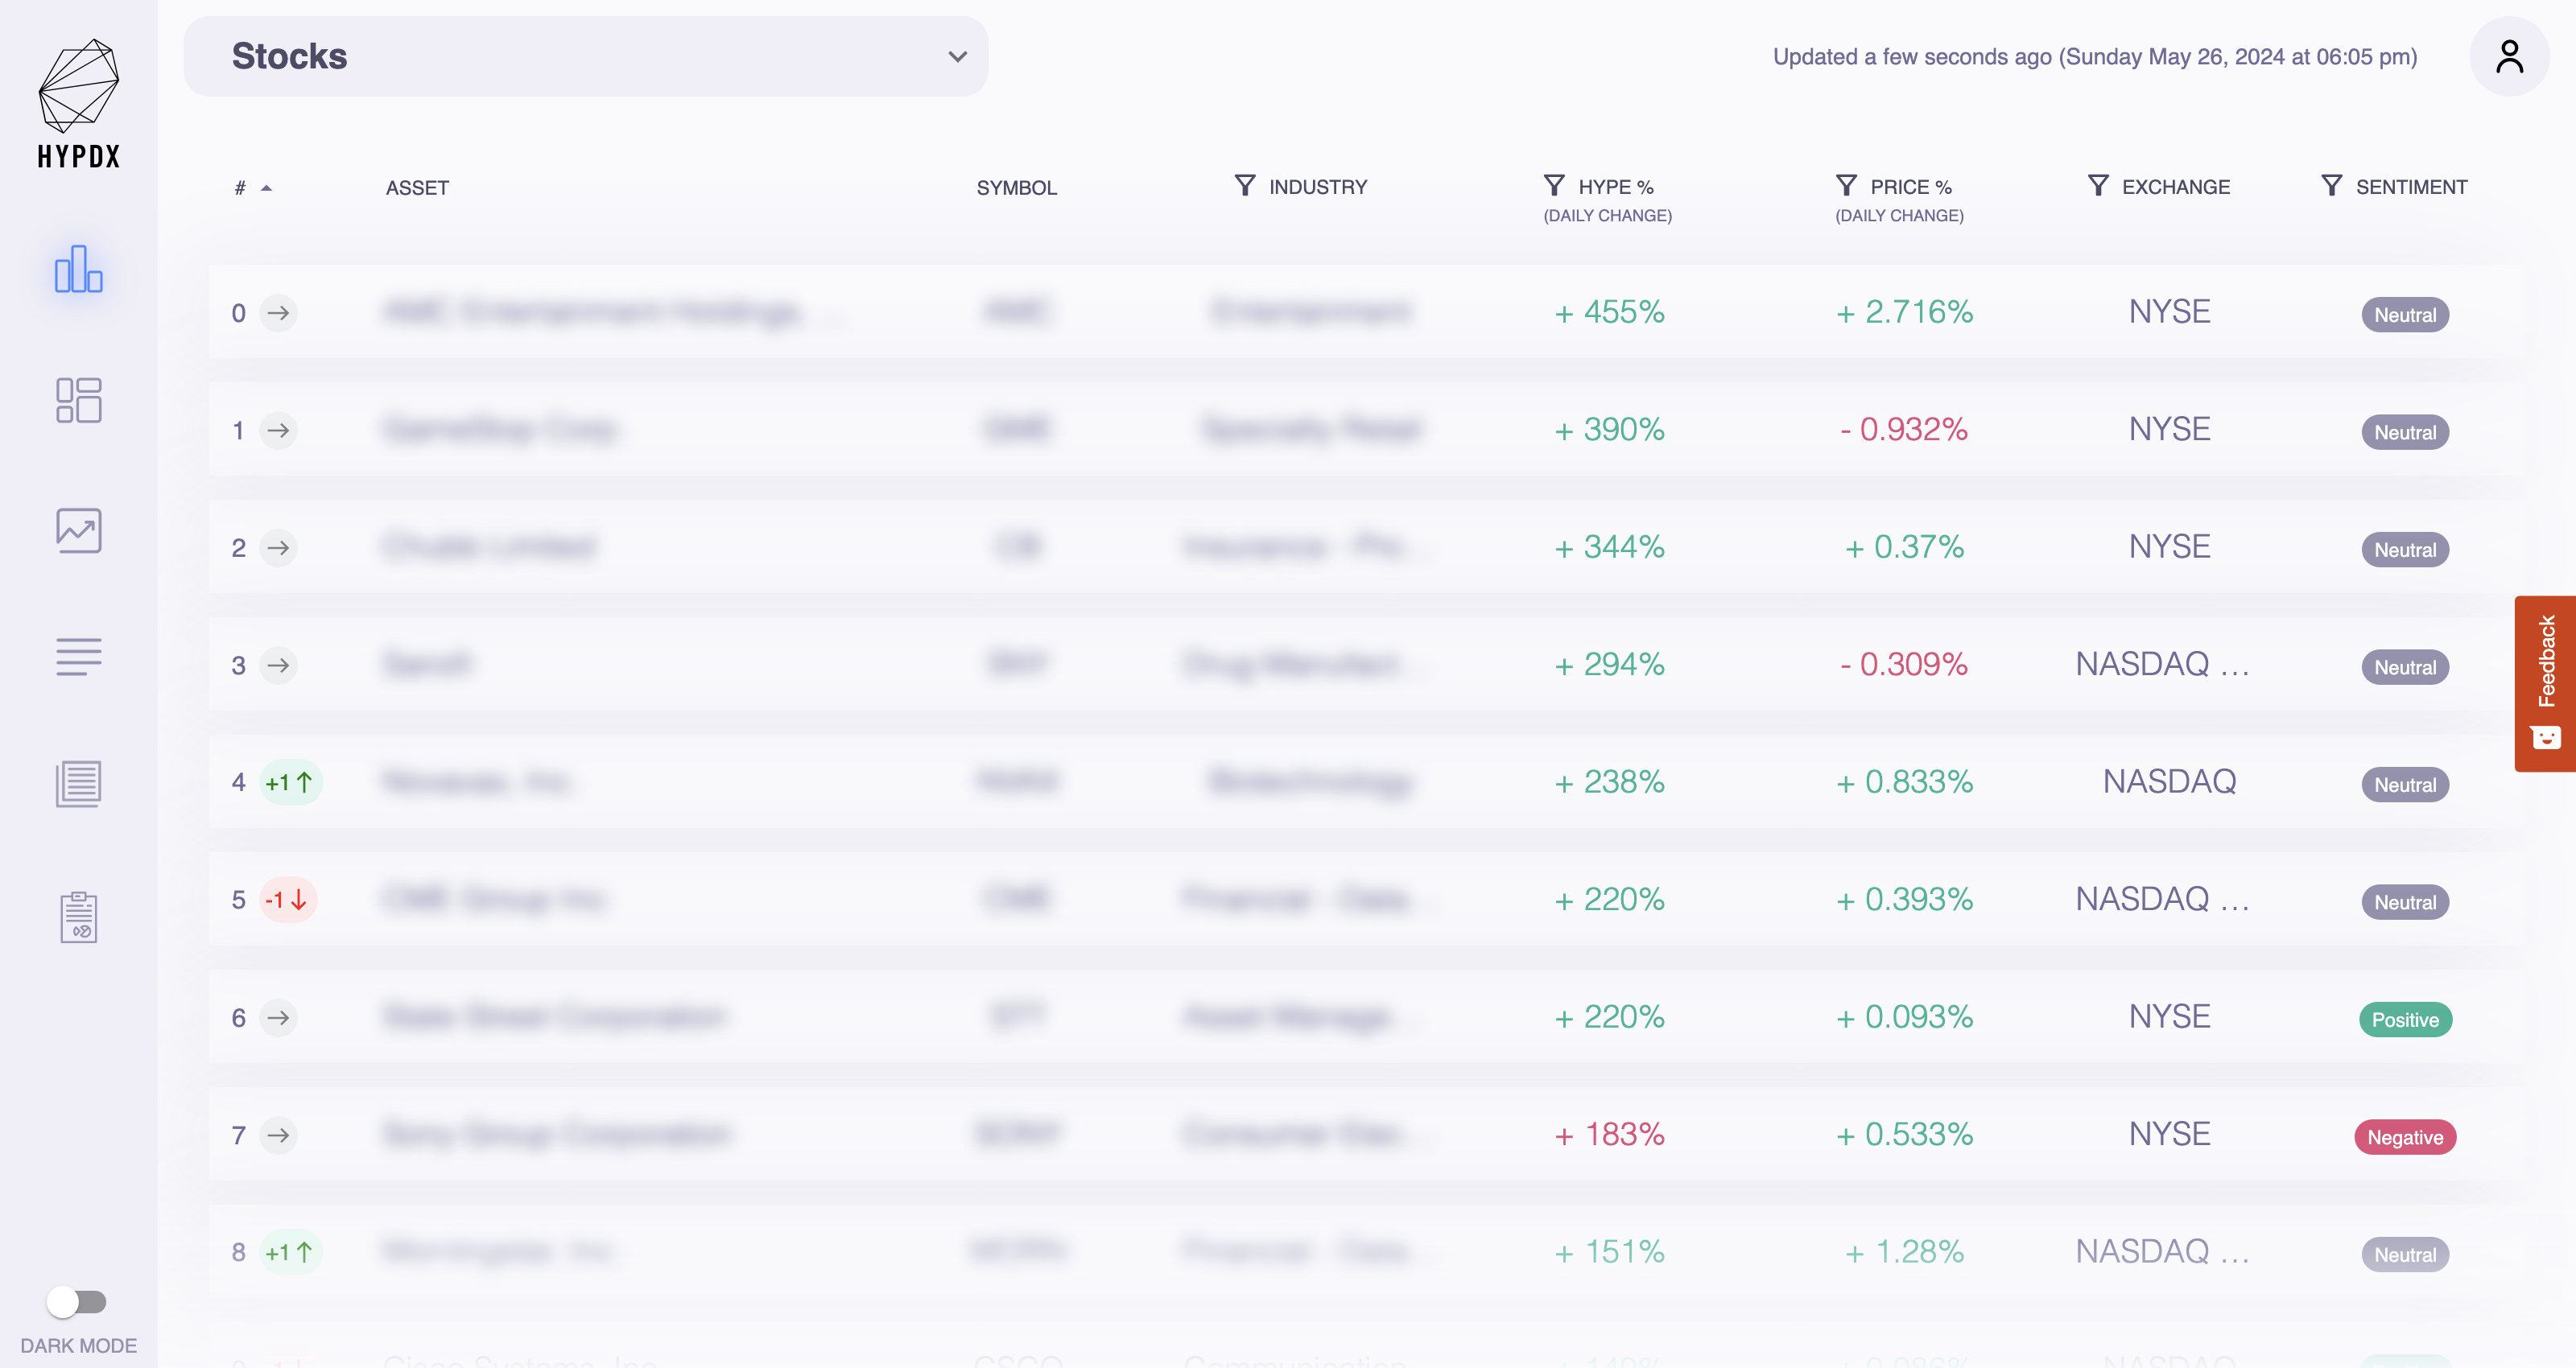This screenshot has width=2576, height=1368.
Task: Filter by Sentiment column
Action: click(x=2331, y=185)
